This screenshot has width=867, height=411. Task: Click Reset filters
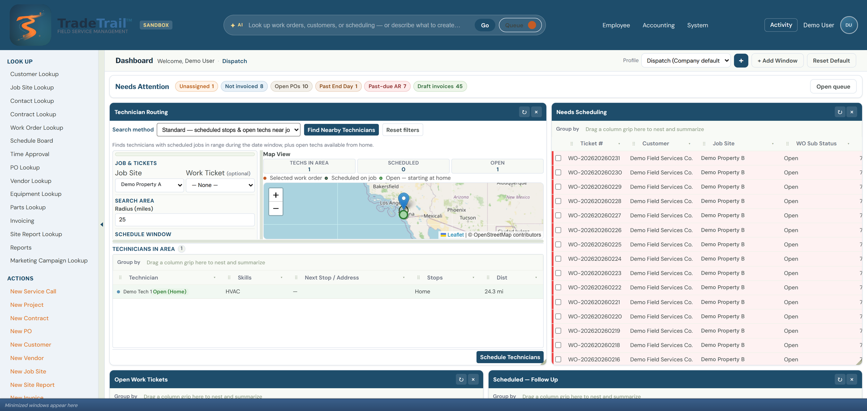click(403, 130)
